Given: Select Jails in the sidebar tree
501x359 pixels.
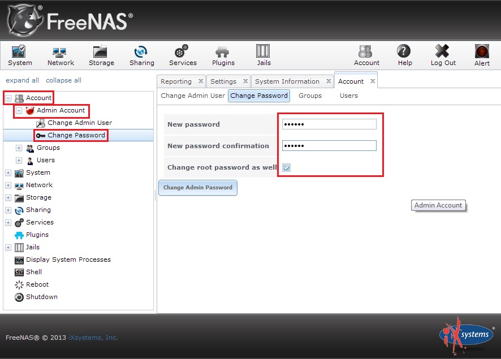Looking at the screenshot, I should click(x=27, y=248).
